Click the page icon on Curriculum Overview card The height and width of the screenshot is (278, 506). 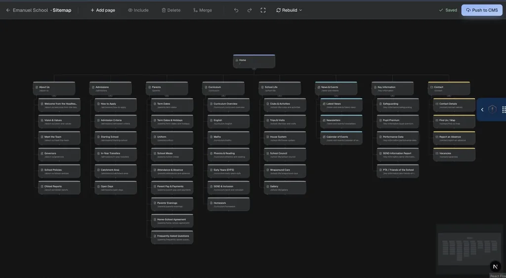tap(211, 104)
